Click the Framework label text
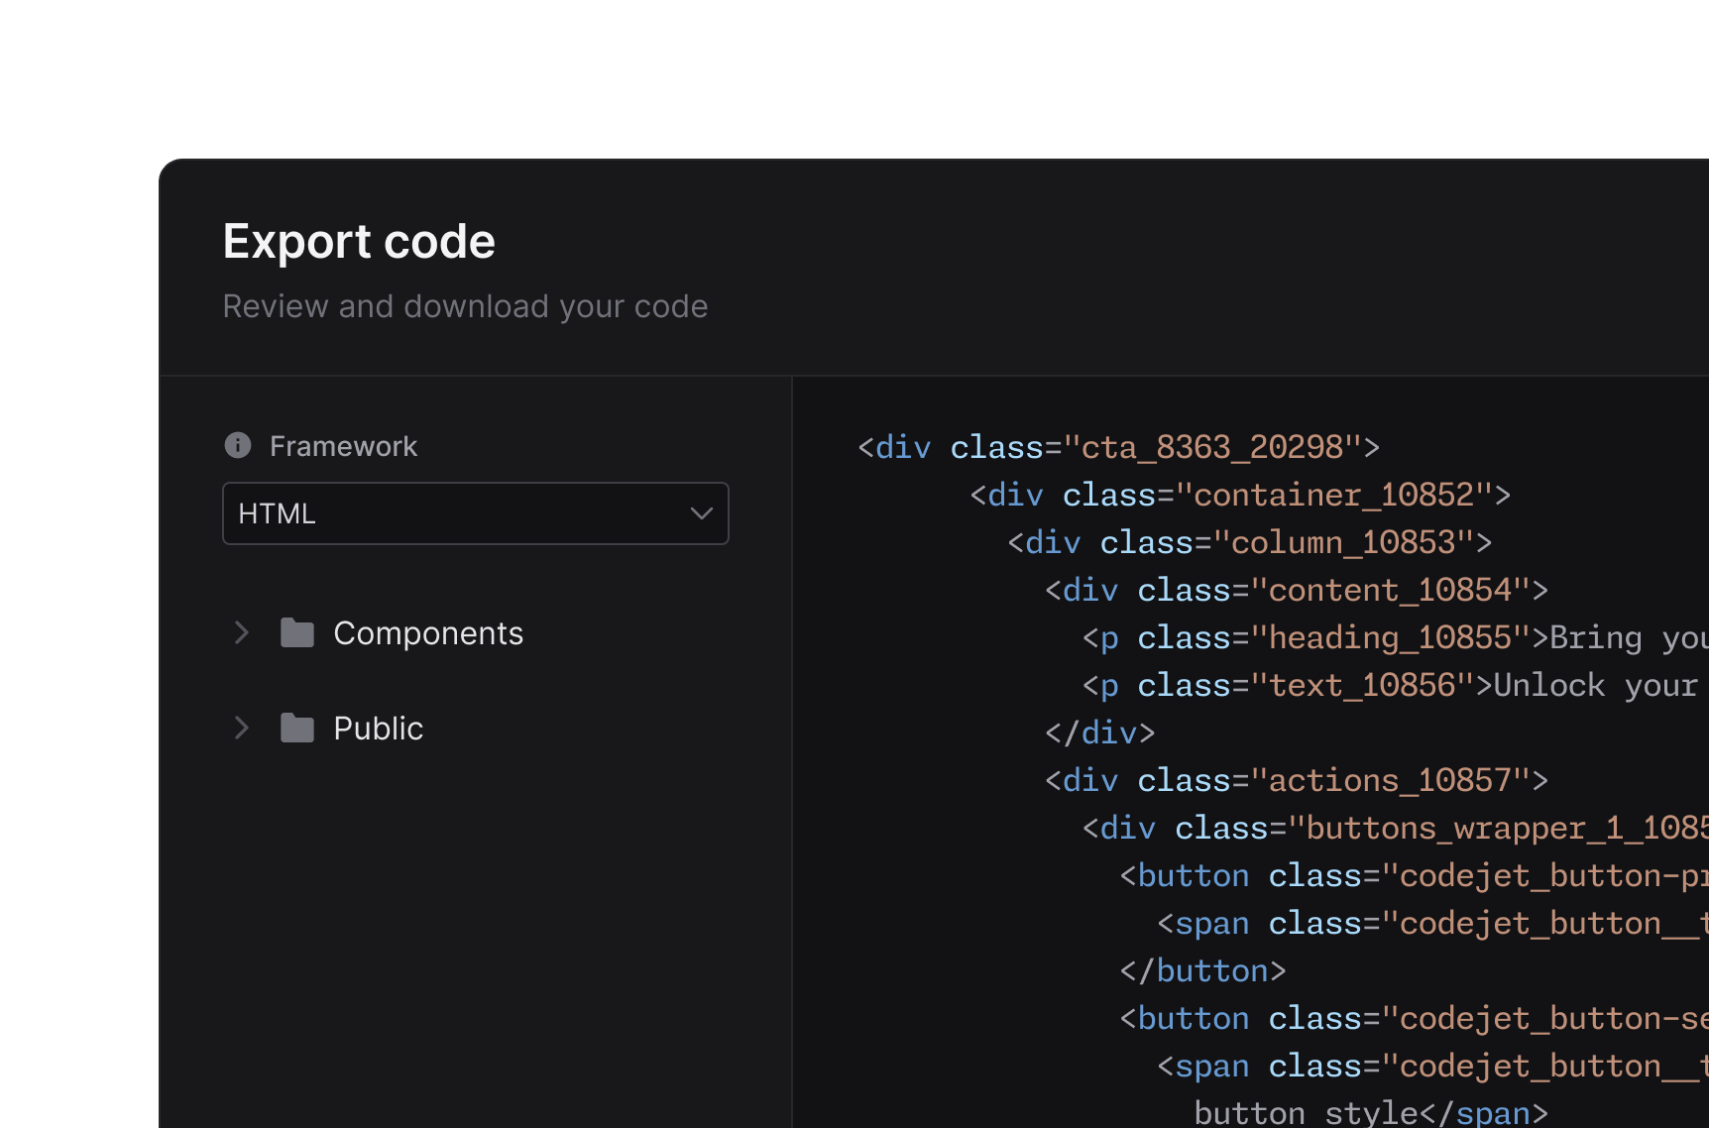This screenshot has height=1128, width=1709. (343, 446)
